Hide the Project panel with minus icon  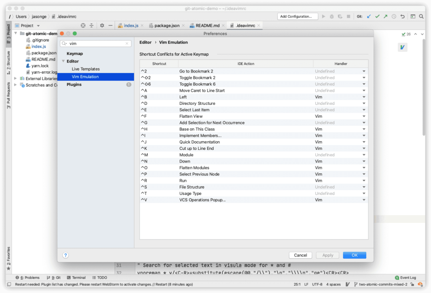pos(110,26)
